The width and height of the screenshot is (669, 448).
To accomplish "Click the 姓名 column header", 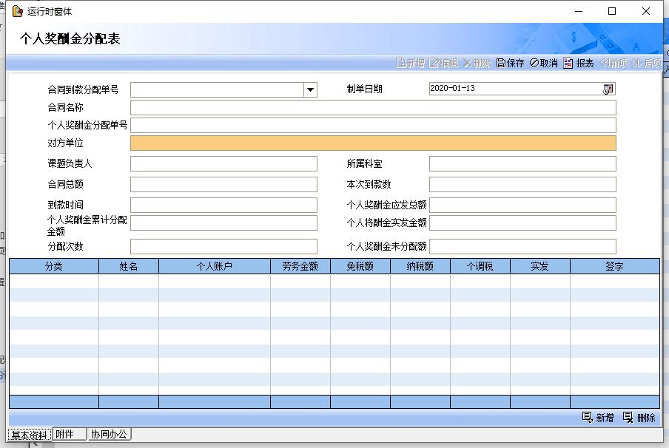I will tap(128, 267).
